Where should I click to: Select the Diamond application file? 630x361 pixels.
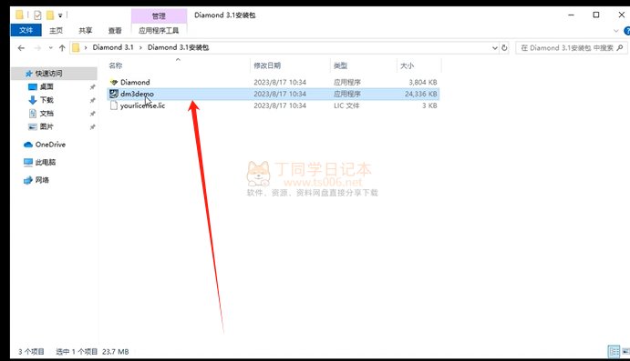tap(135, 82)
